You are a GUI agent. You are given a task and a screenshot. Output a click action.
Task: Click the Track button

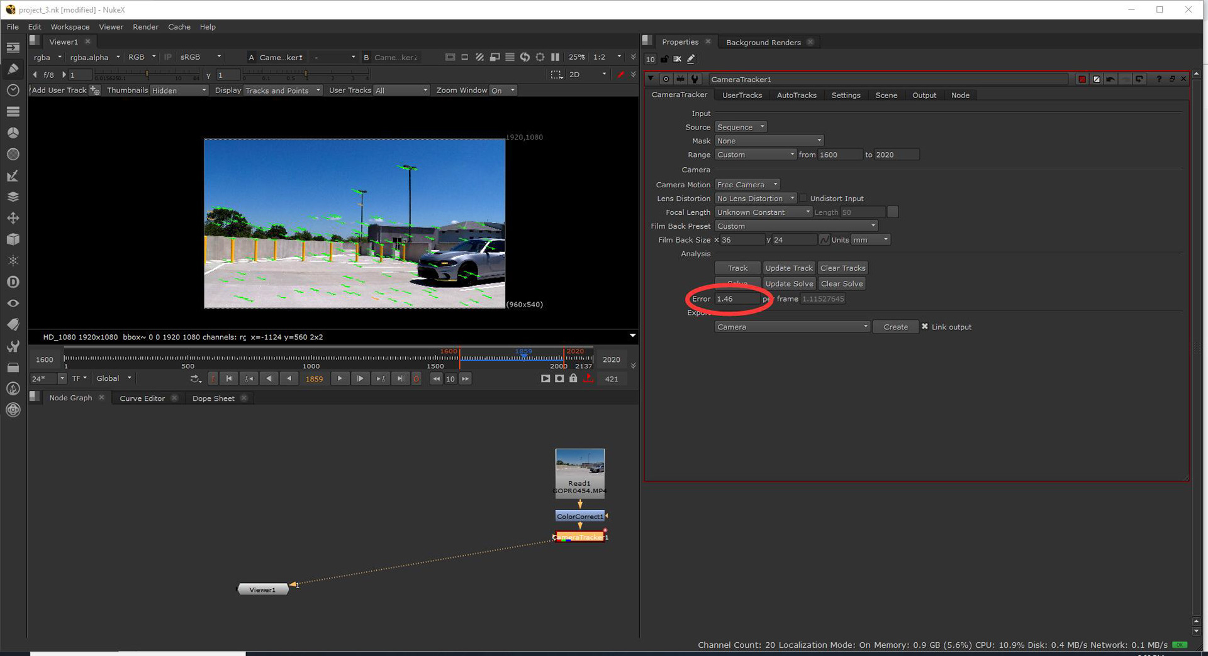[737, 268]
